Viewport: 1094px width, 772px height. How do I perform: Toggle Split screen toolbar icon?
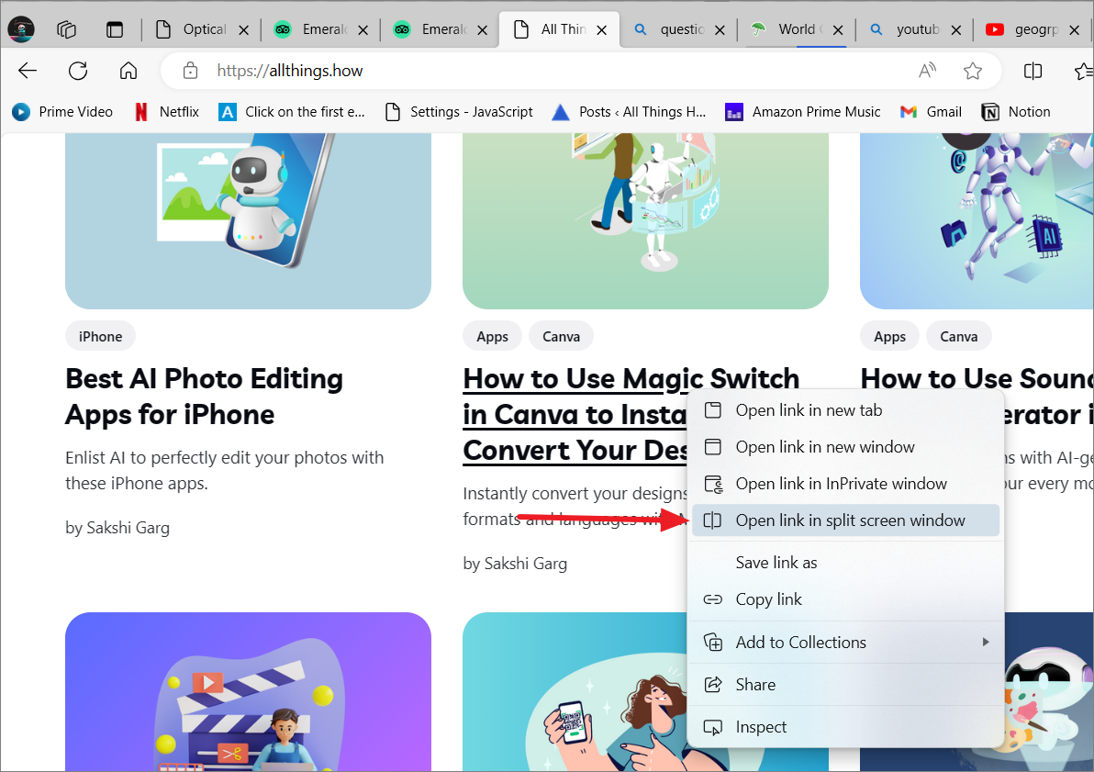1033,71
